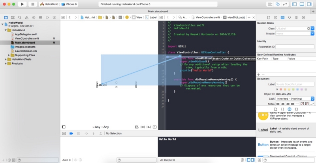316x163 pixels.
Task: Open the Lock Inherited dropdown
Action: 295,99
